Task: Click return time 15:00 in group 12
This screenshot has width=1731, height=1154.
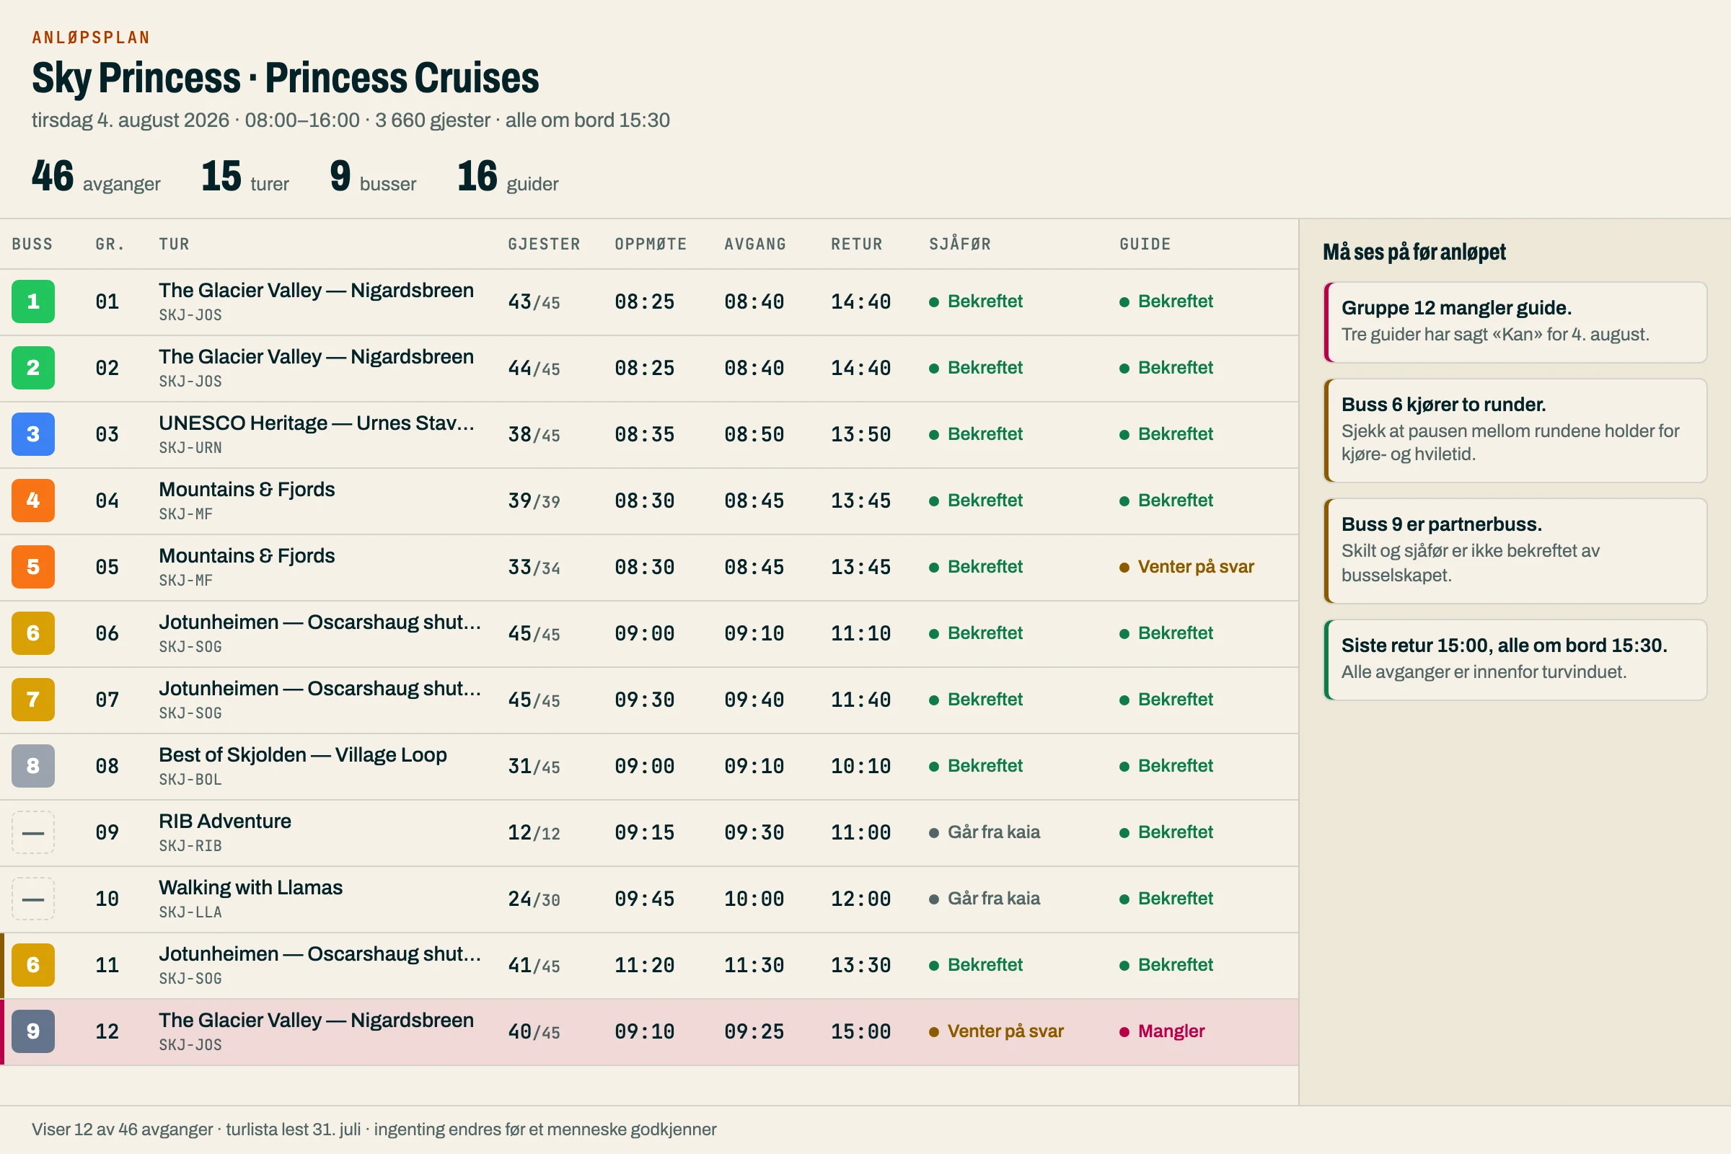Action: [x=860, y=1032]
